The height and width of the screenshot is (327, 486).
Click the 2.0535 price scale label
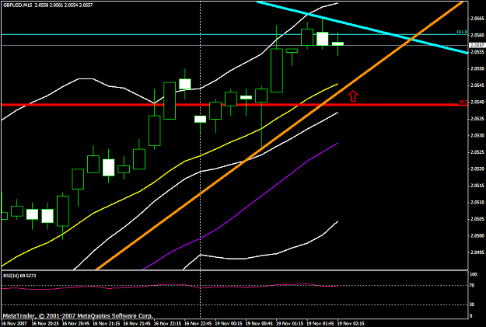point(477,119)
